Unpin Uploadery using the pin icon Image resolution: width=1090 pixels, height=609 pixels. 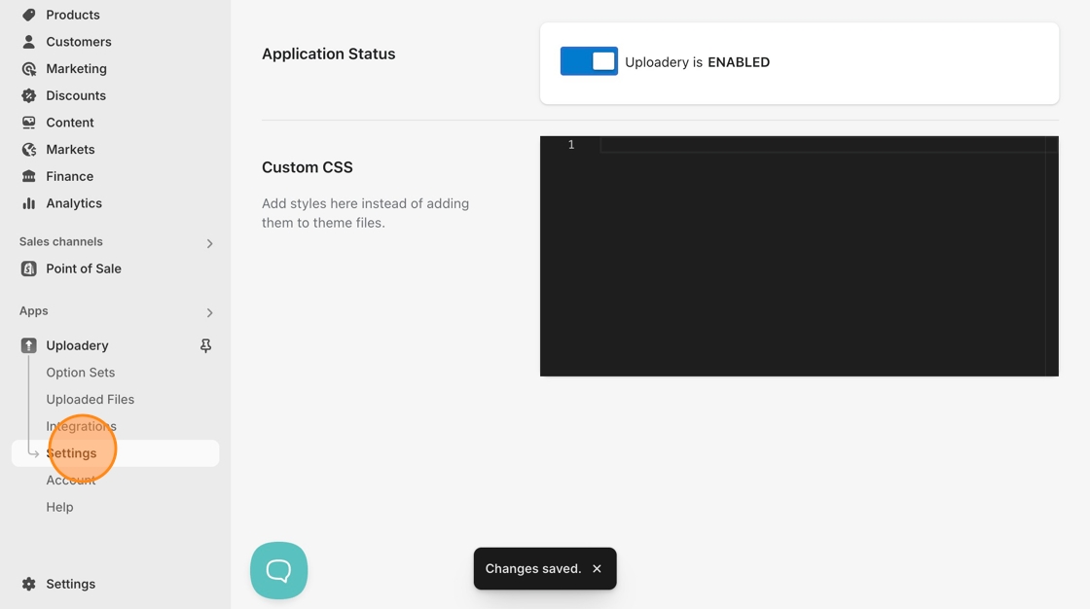[205, 345]
